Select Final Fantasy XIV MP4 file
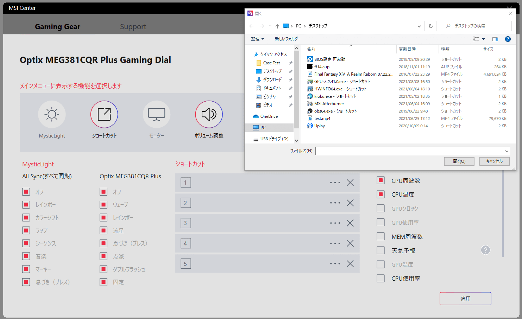 (x=350, y=74)
